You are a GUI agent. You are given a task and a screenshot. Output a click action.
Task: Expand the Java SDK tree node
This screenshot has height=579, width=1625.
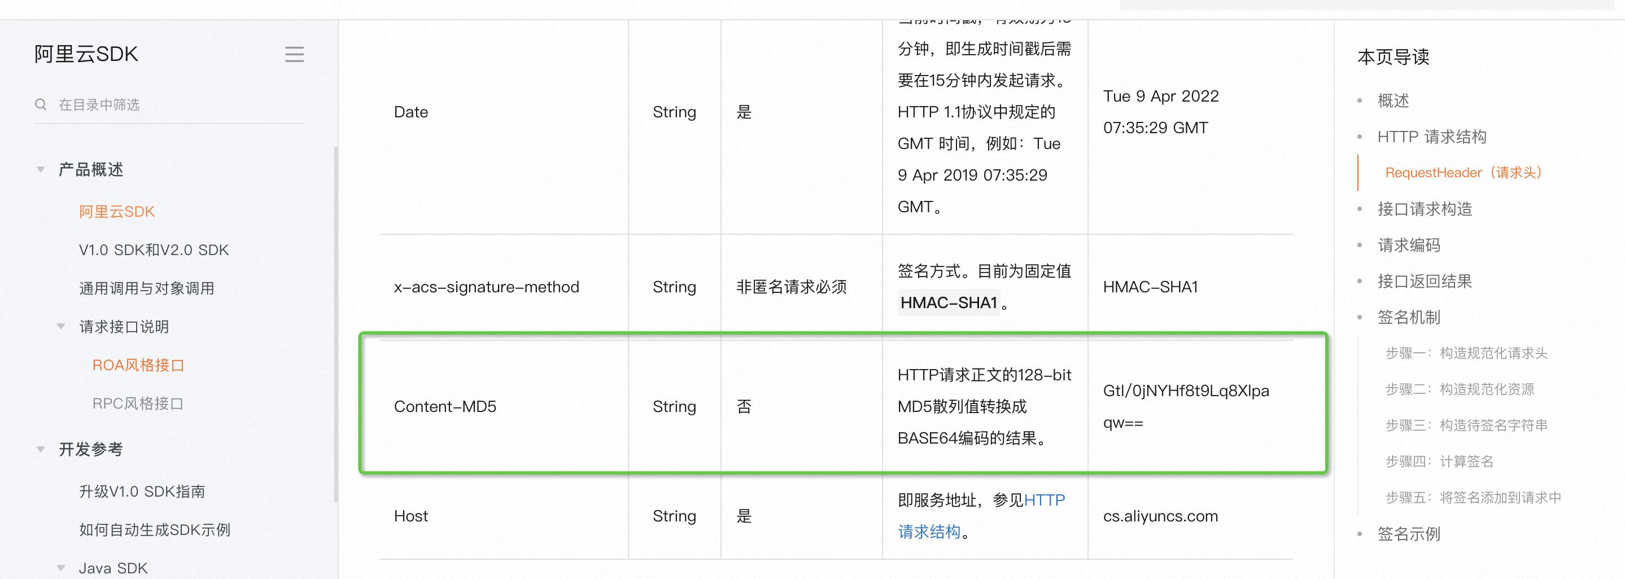pyautogui.click(x=61, y=568)
